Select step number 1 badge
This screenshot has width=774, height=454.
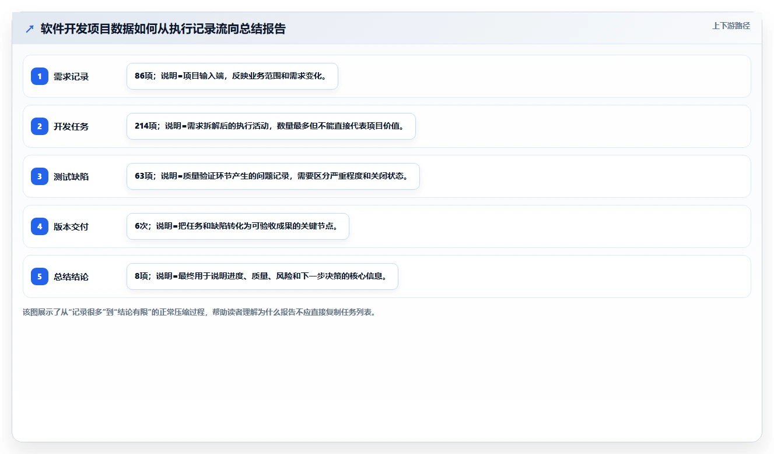point(40,76)
